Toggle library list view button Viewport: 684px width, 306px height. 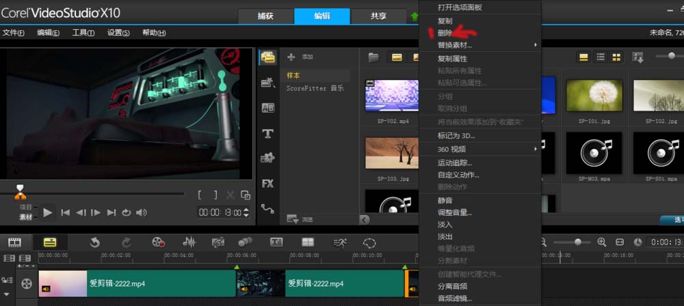tap(601, 57)
